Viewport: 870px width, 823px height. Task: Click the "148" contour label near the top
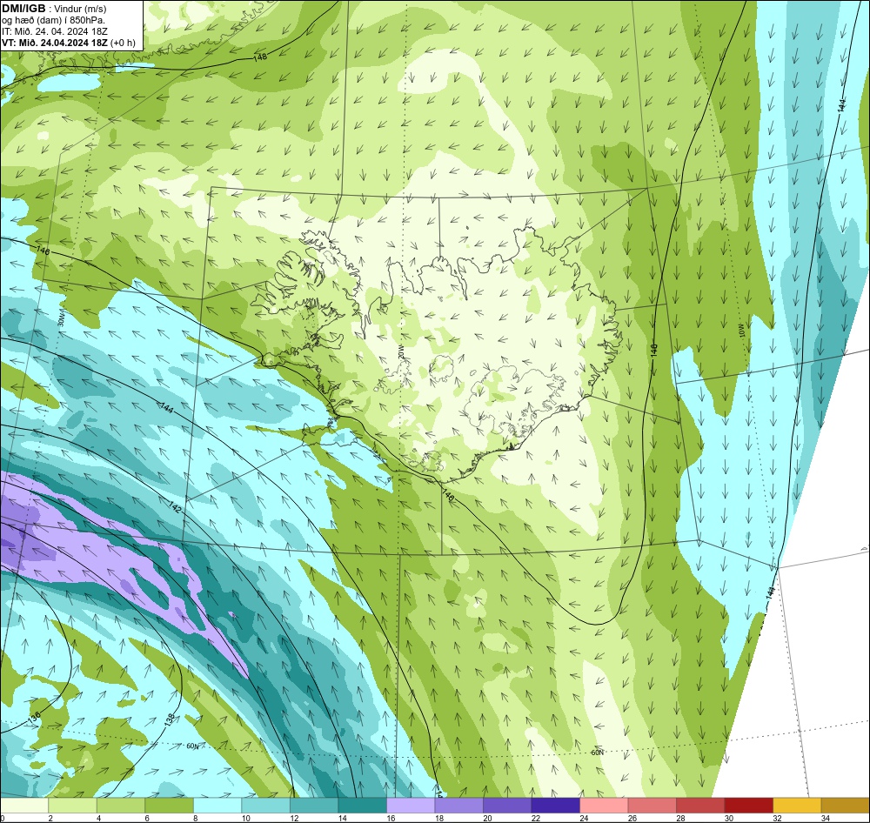(259, 57)
